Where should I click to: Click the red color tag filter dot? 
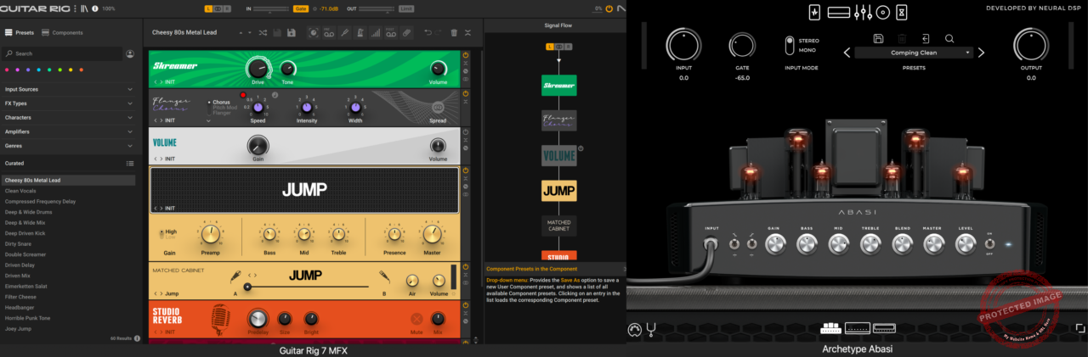point(8,70)
